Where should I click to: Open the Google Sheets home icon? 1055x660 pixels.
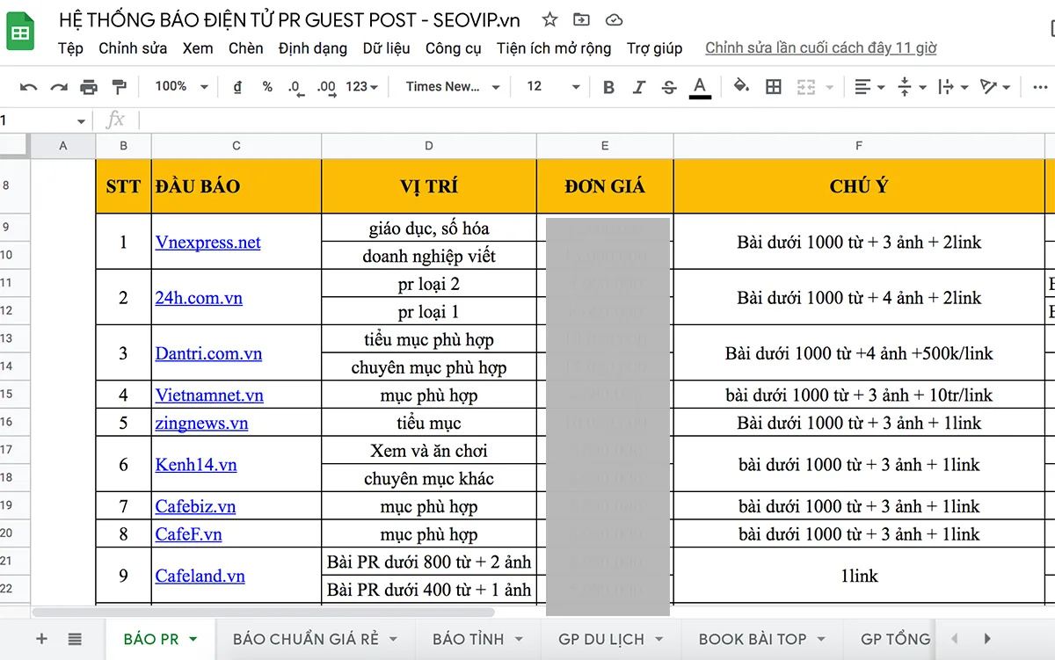tap(20, 33)
